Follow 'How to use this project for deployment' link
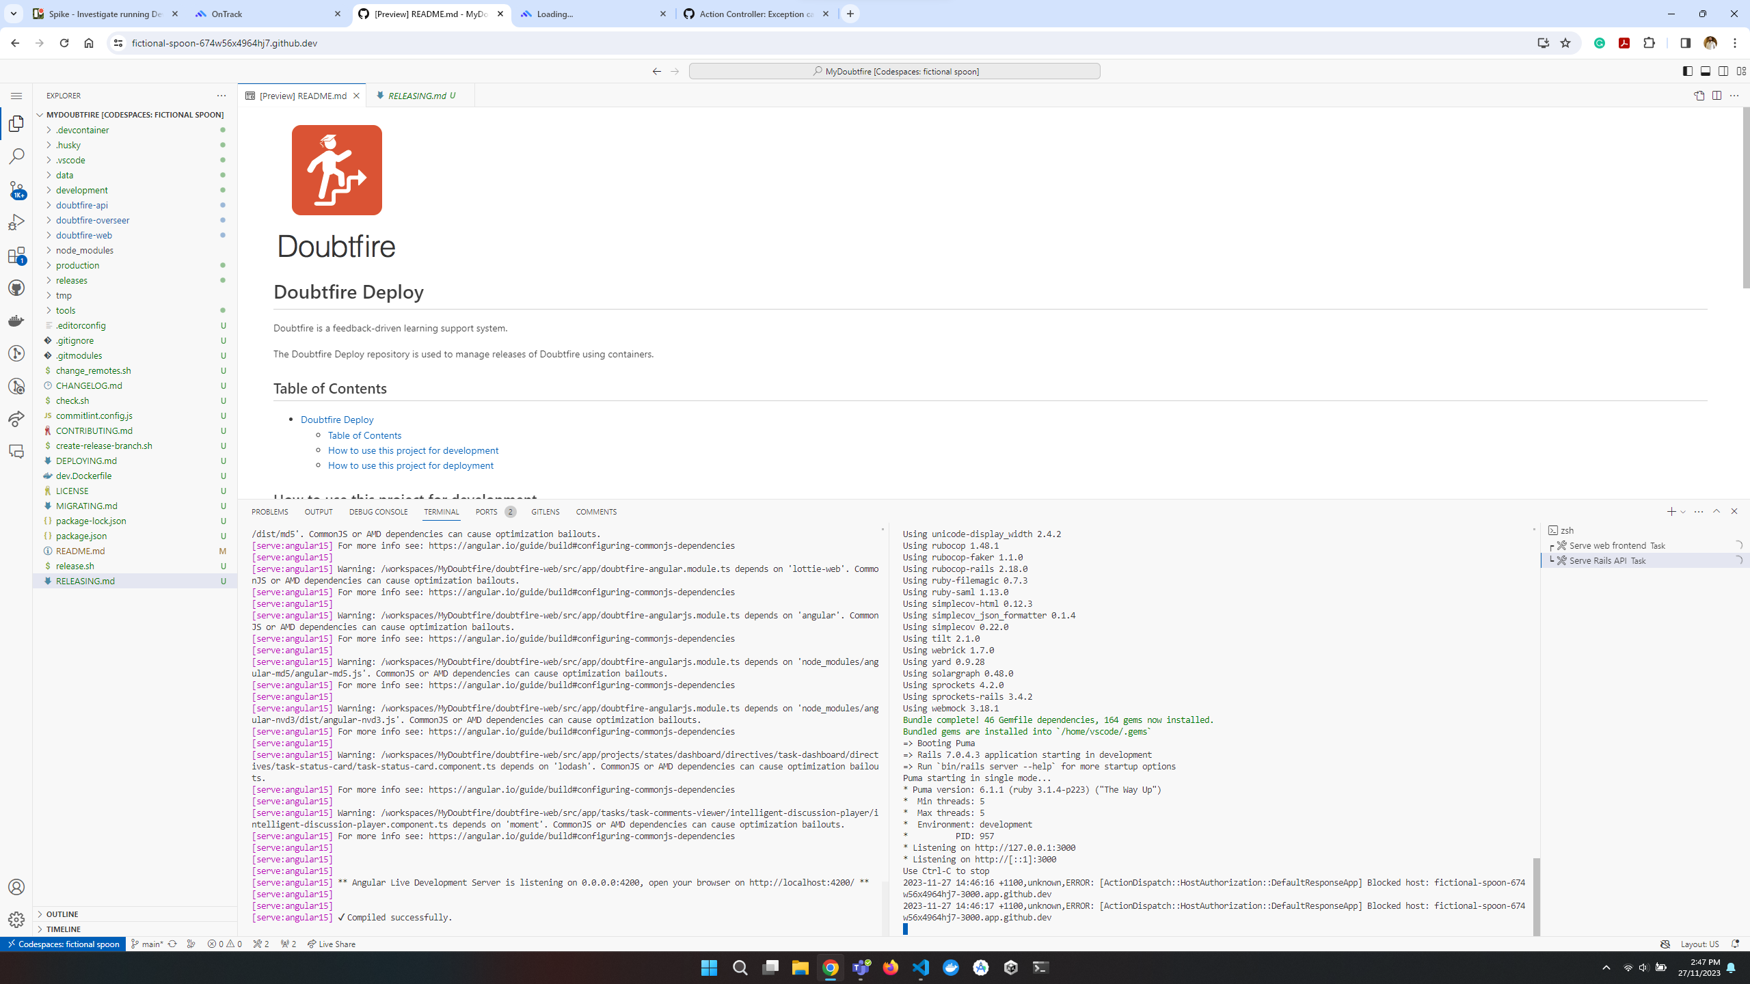This screenshot has width=1750, height=984. coord(410,465)
